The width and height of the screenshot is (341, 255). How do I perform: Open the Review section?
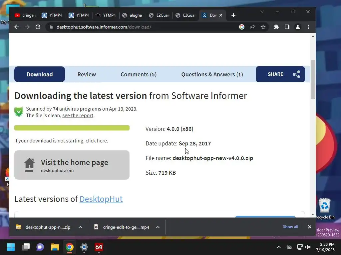(x=87, y=74)
